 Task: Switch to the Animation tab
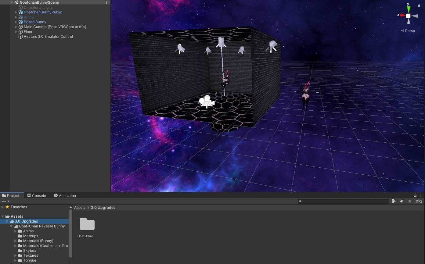pos(65,196)
